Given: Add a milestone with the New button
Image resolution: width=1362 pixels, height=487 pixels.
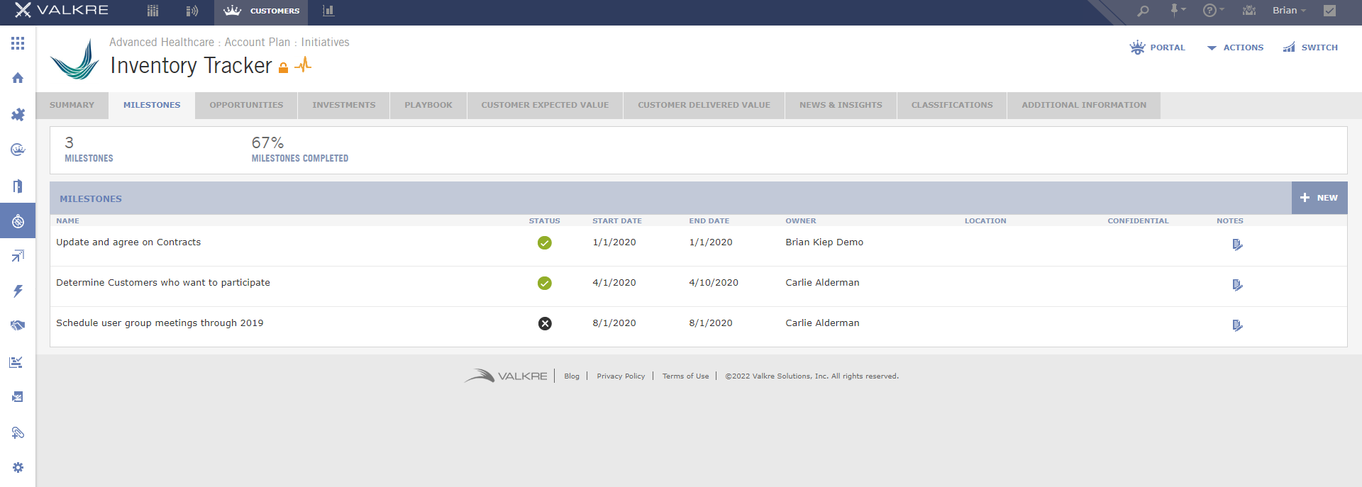Looking at the screenshot, I should click(x=1319, y=198).
